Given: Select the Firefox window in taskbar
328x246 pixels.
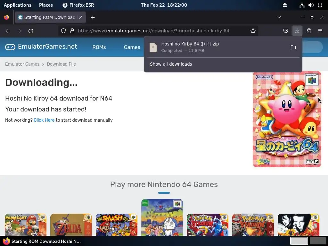Looking at the screenshot, I should pos(42,241).
